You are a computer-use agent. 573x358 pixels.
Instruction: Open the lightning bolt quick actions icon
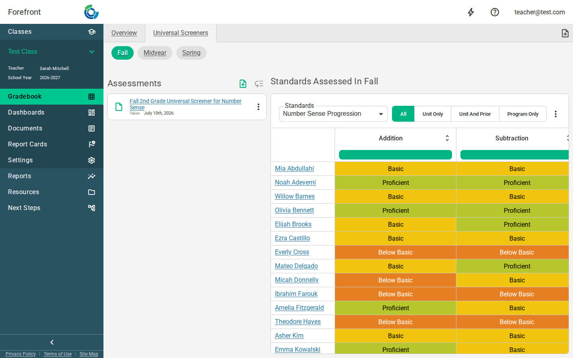(x=471, y=12)
